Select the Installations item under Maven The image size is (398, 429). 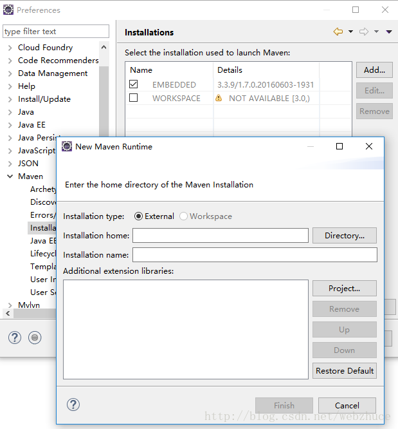coord(43,228)
